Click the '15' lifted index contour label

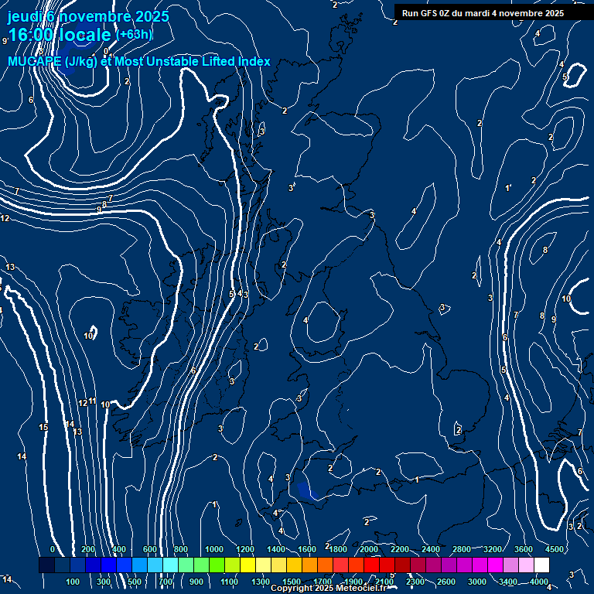coord(43,427)
